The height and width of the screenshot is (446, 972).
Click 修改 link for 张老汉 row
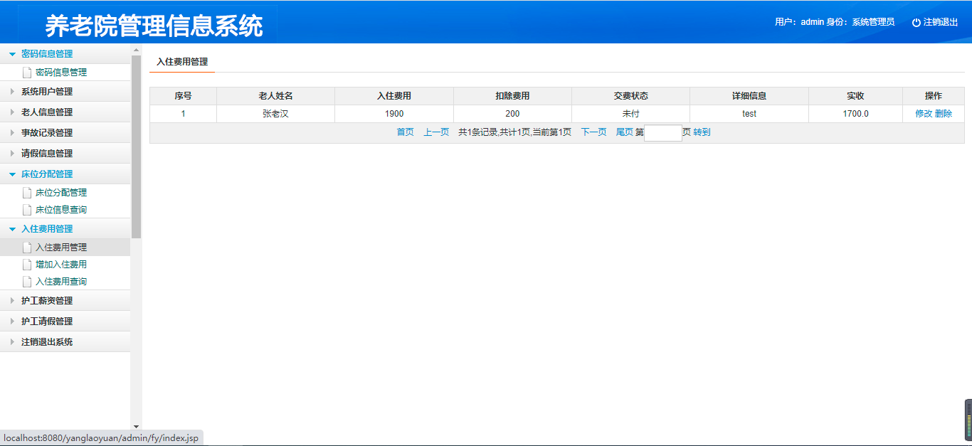924,114
